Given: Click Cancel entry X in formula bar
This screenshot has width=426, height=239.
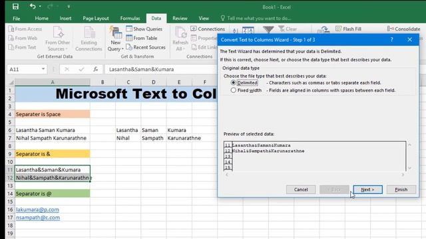Looking at the screenshot, I should (67, 69).
